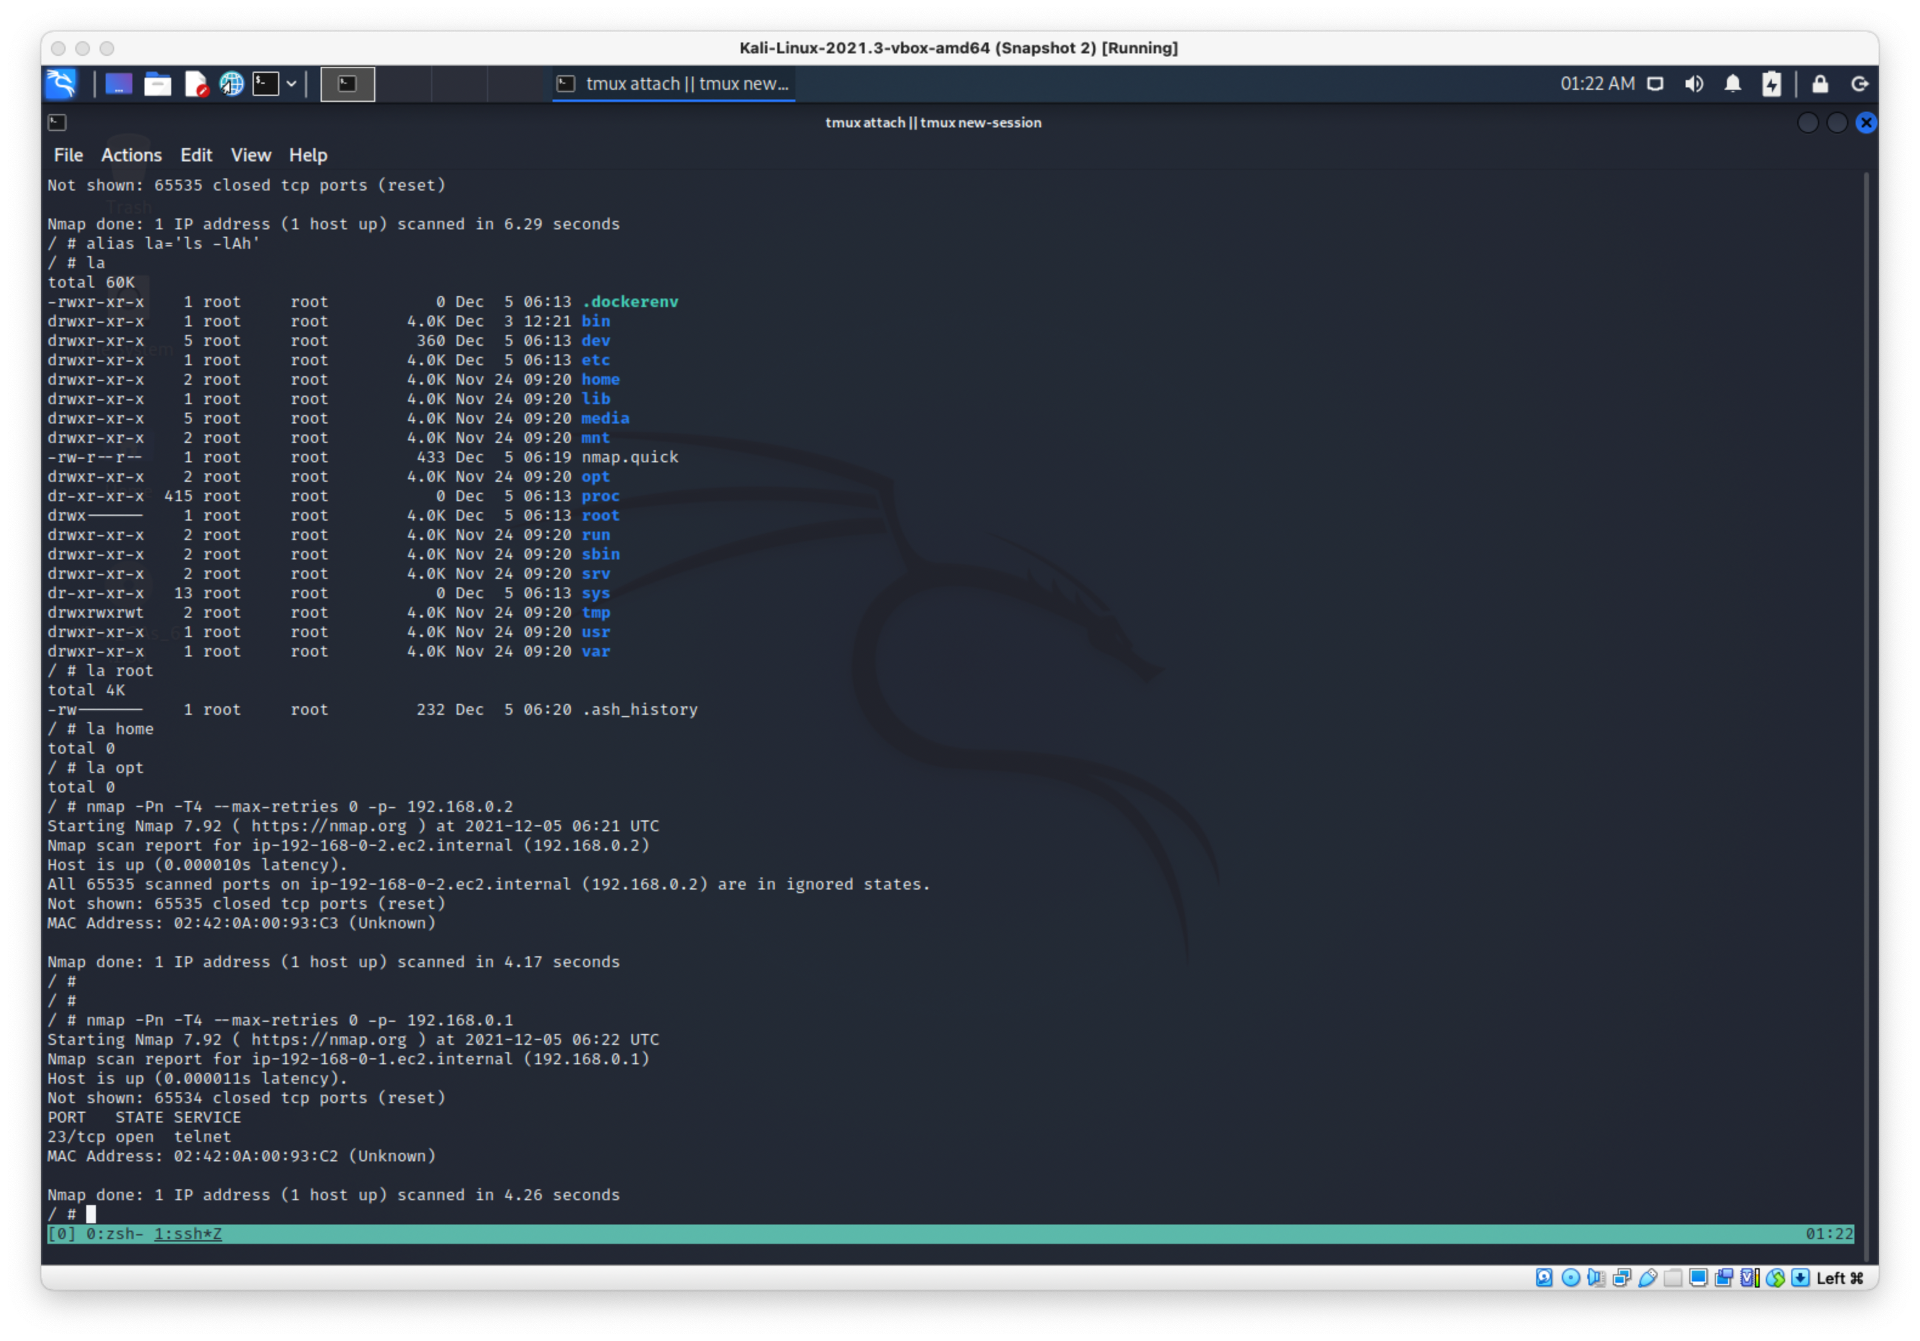Click the VirtualBox shared folders icon
This screenshot has height=1341, width=1920.
[x=1672, y=1277]
